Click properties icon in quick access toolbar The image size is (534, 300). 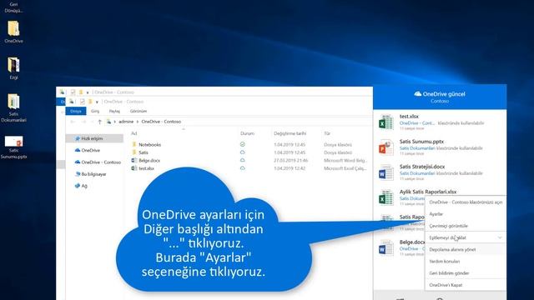pyautogui.click(x=82, y=102)
